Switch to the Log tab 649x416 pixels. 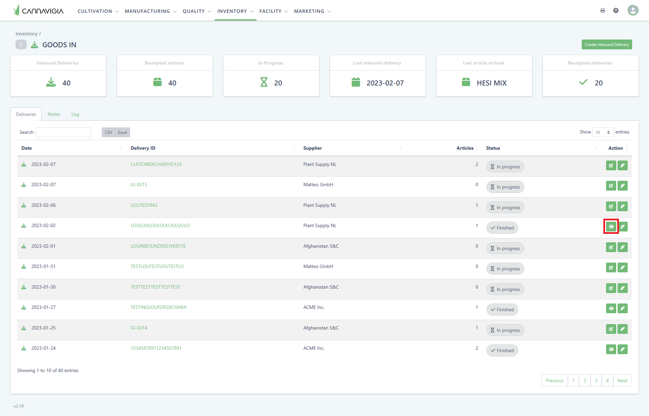pos(75,114)
